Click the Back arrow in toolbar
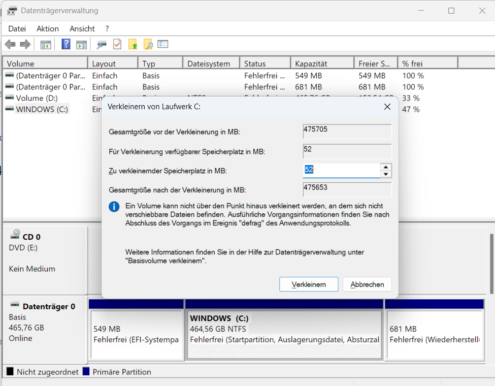 (11, 44)
